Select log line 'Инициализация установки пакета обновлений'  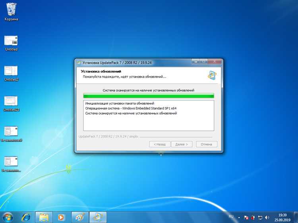click(x=120, y=104)
